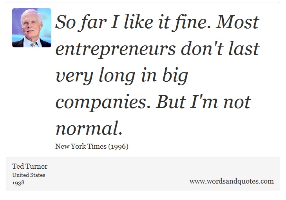
Task: Click the word 'Most' in the quote
Action: [237, 22]
